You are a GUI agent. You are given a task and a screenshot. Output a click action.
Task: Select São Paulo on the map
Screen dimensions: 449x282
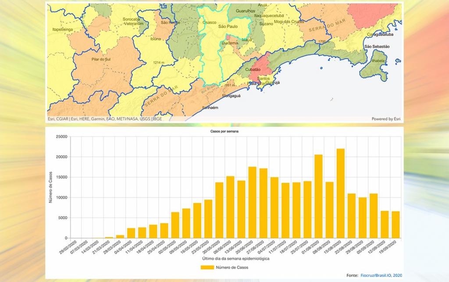(x=228, y=27)
